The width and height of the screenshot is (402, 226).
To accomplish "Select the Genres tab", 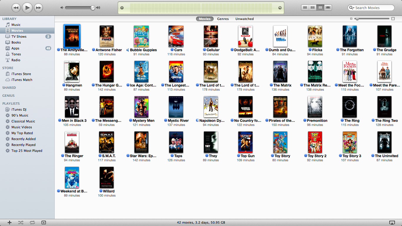I will tap(223, 19).
